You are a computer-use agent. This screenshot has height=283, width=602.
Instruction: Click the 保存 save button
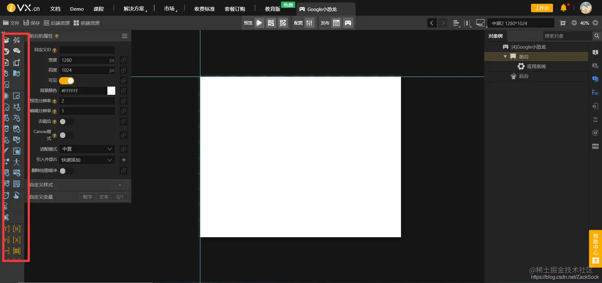tap(31, 23)
